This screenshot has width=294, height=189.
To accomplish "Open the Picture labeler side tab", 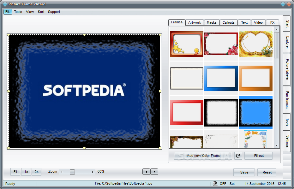I will tap(287, 70).
